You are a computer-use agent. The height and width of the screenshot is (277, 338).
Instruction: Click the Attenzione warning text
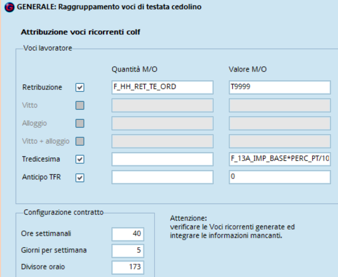[x=232, y=227]
